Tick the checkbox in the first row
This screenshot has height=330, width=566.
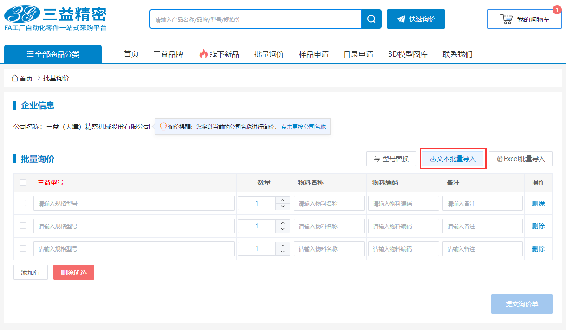click(23, 203)
